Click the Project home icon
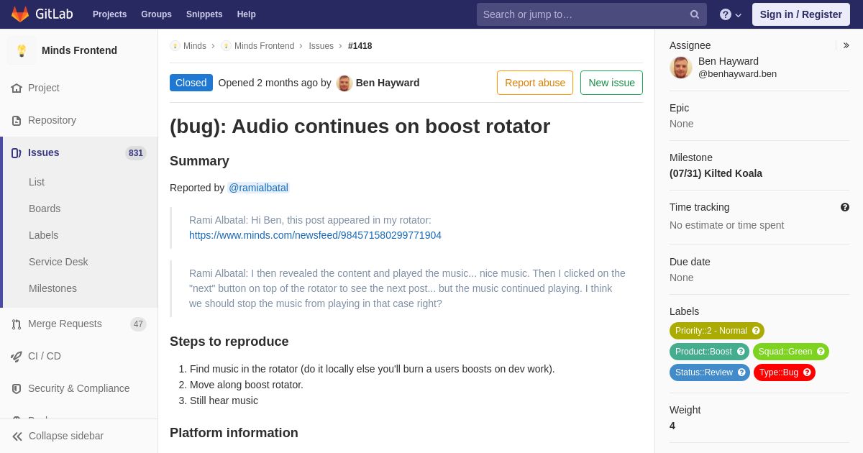 pyautogui.click(x=17, y=88)
